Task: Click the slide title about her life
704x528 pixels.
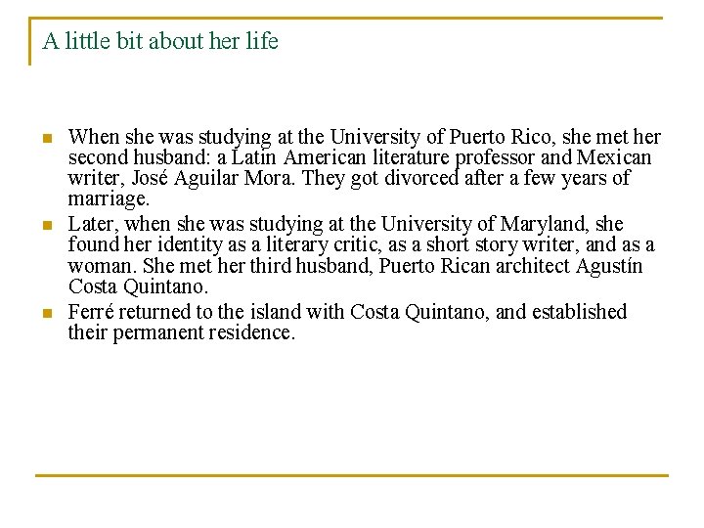Action: coord(160,42)
